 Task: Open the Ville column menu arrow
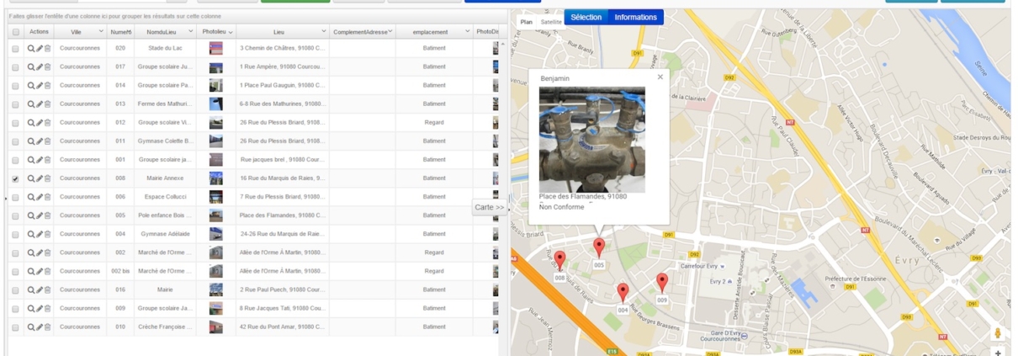pyautogui.click(x=101, y=32)
